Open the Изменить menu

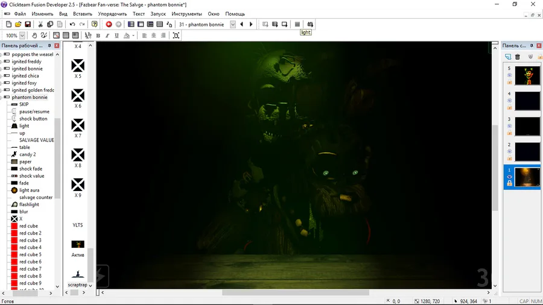[x=42, y=14]
